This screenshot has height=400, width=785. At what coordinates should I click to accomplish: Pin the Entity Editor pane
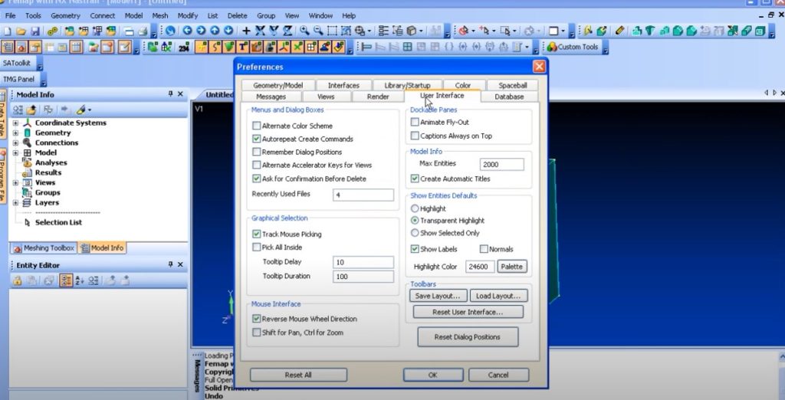click(170, 264)
